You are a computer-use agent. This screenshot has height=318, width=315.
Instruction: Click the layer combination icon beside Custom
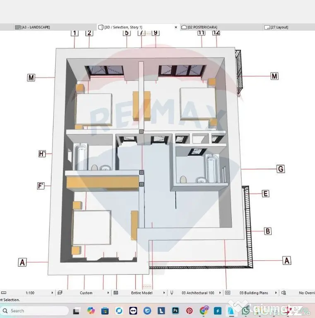coord(60,293)
